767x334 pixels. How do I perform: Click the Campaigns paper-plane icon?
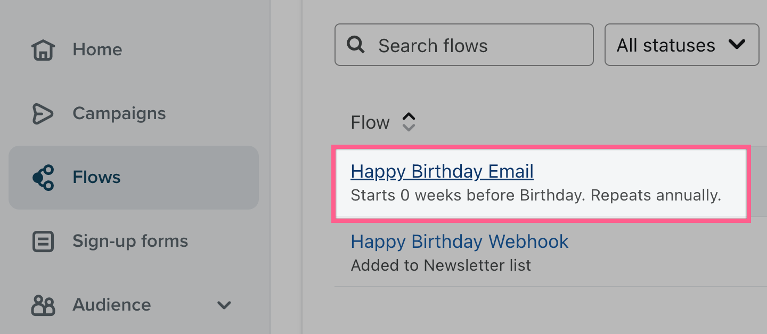43,114
